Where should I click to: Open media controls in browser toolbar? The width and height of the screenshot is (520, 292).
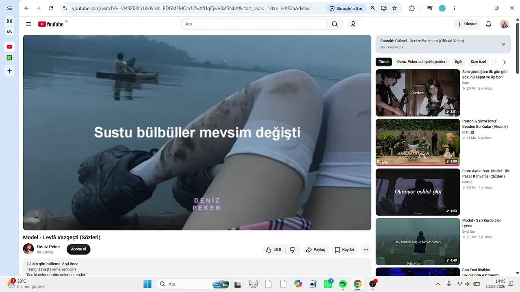tap(430, 8)
